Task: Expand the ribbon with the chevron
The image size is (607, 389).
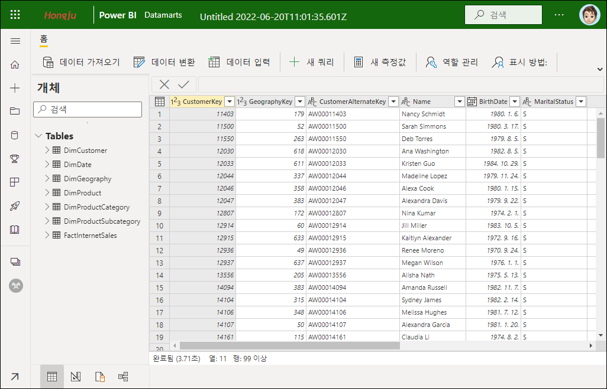Action: (600, 70)
